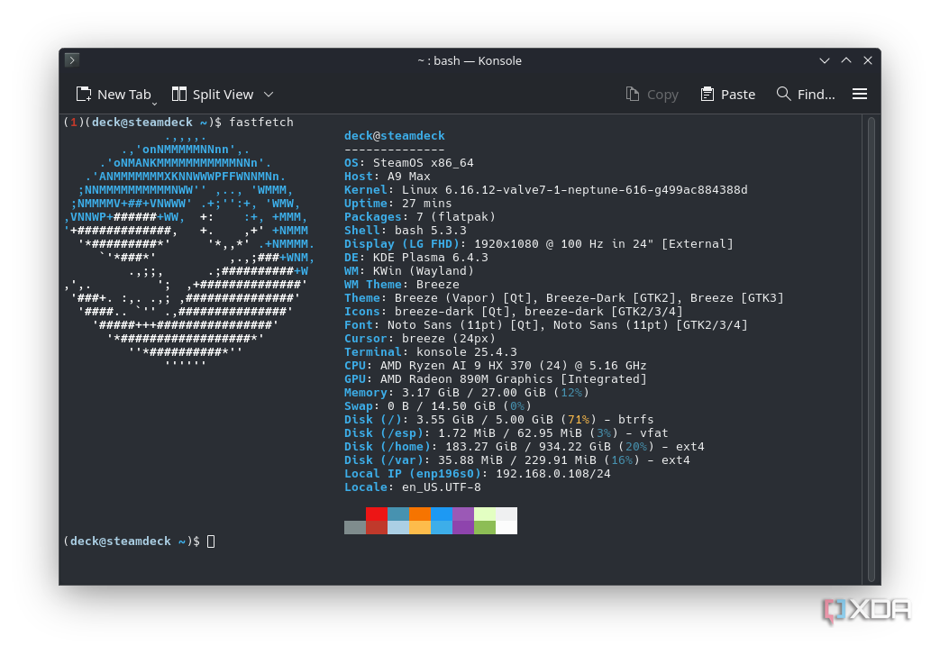Click the 'Shell: bash 5.3.3' line
The image size is (940, 655).
[x=406, y=230]
